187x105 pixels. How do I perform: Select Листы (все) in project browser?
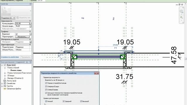(x=11, y=81)
